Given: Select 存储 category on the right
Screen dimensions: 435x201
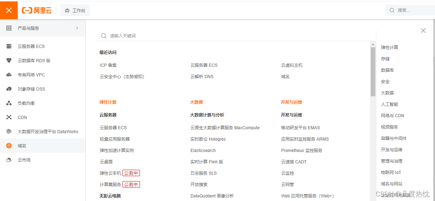Looking at the screenshot, I should [385, 59].
